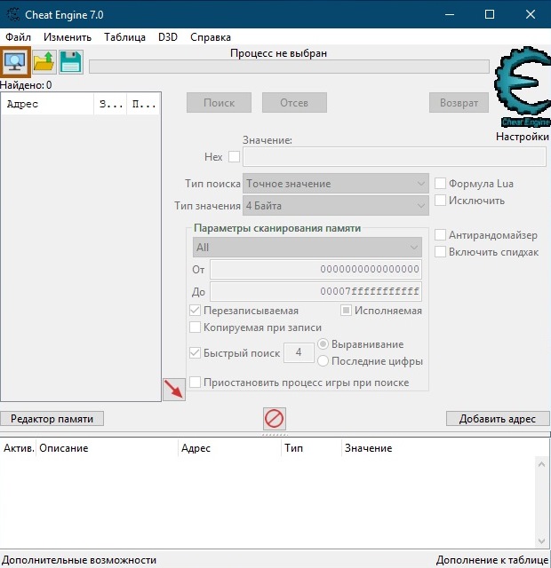This screenshot has width=551, height=568.
Task: Open the Файл menu
Action: coord(18,37)
